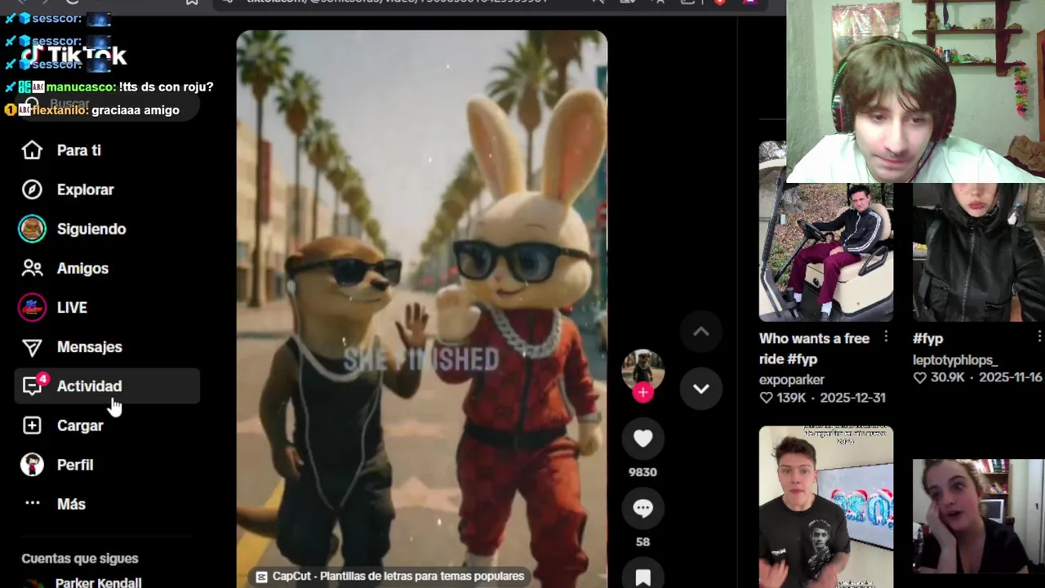The width and height of the screenshot is (1045, 588).
Task: Open the video creator's avatar
Action: click(643, 369)
